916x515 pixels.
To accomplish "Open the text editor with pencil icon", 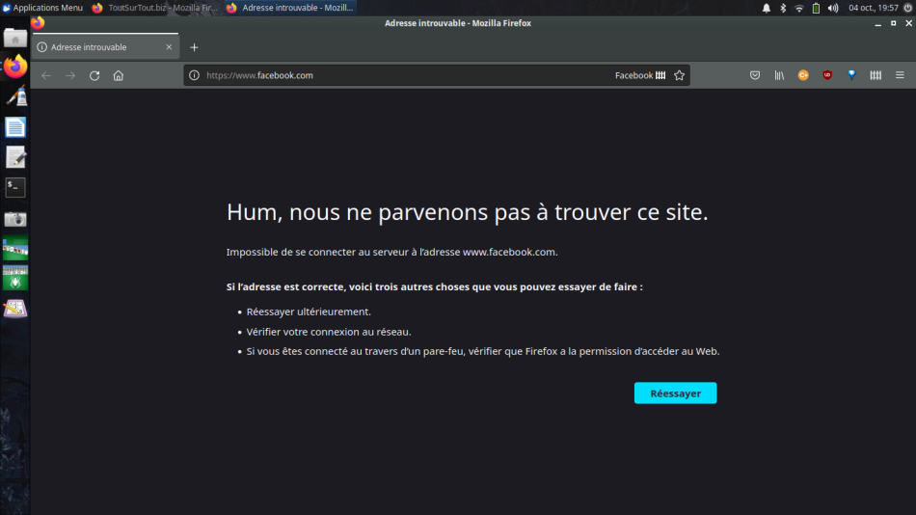I will [x=15, y=157].
